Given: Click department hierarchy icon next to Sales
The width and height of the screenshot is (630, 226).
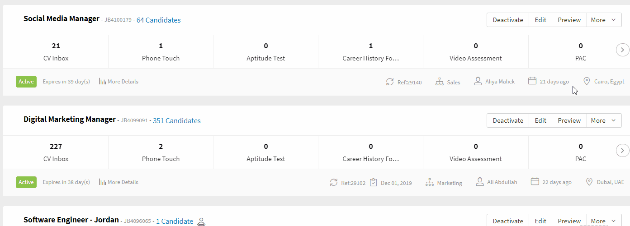Looking at the screenshot, I should click(439, 82).
